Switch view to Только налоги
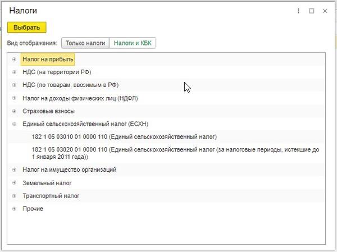The image size is (337, 252). (x=85, y=43)
